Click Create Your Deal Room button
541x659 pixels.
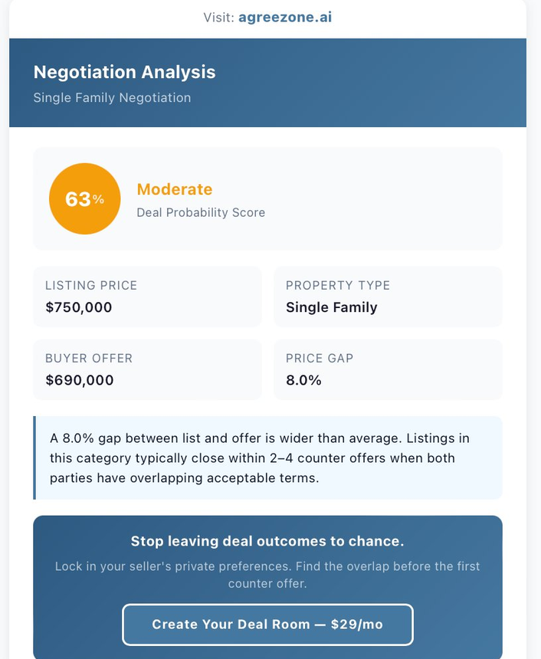coord(267,625)
